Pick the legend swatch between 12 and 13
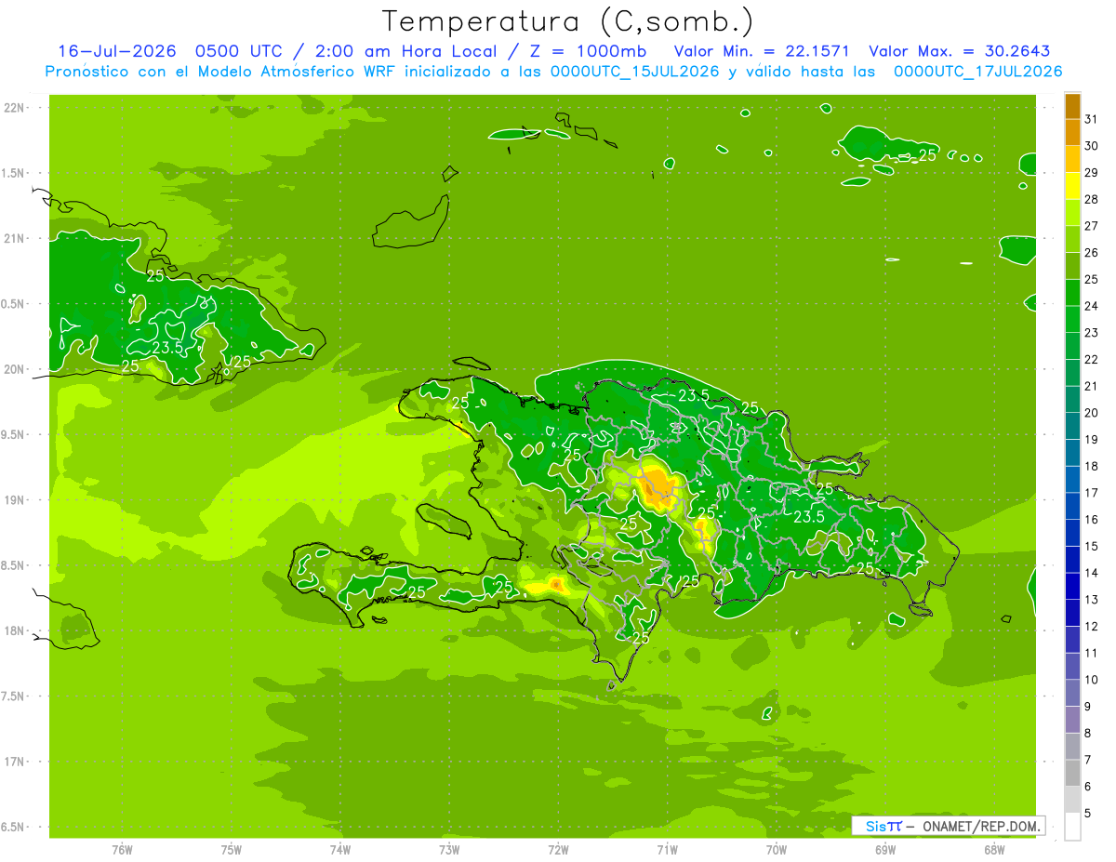This screenshot has height=862, width=1116. click(x=1072, y=614)
